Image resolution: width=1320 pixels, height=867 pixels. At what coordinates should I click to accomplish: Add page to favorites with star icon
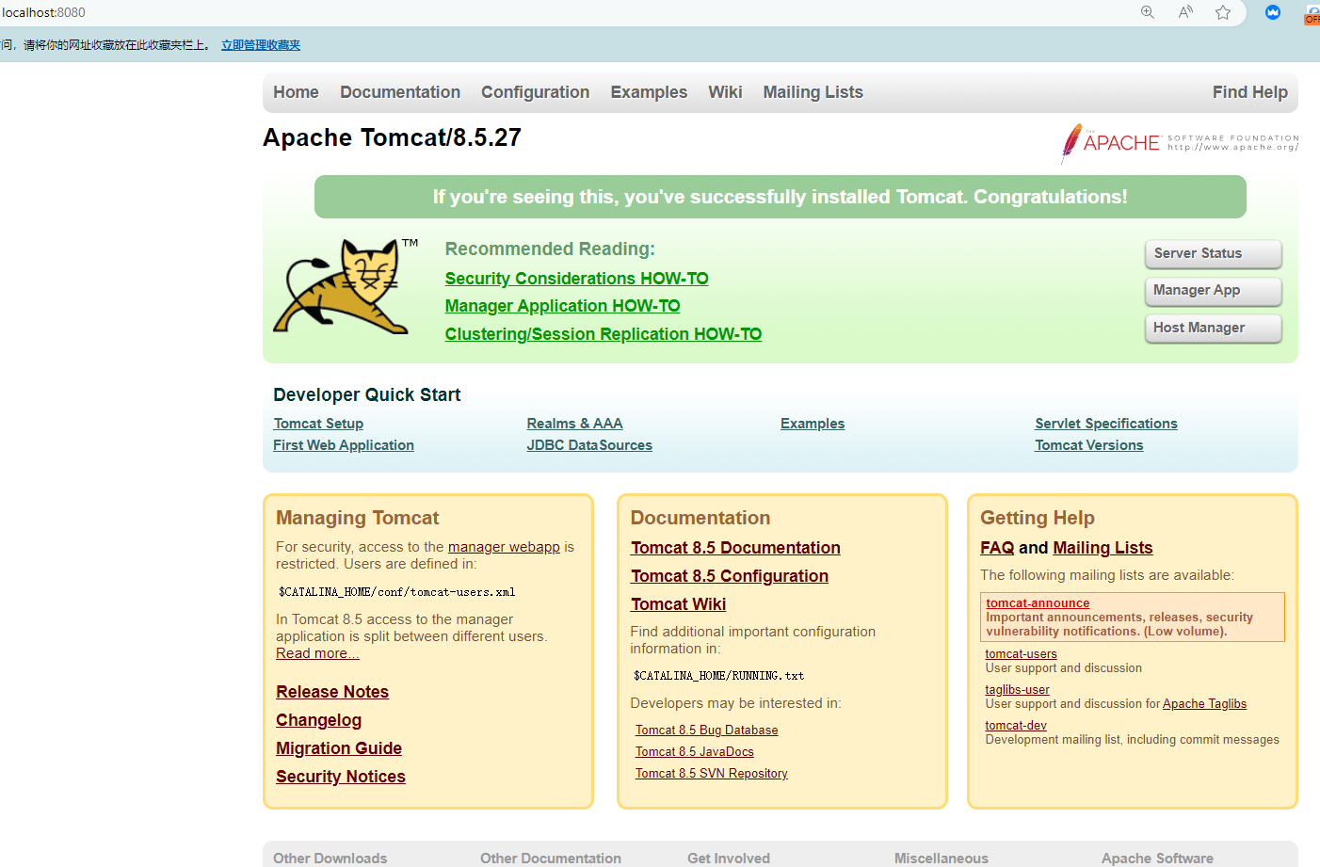[x=1223, y=12]
